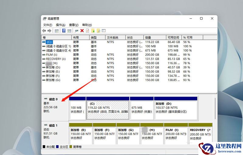Click the folder with green arrow icon
Screen dimensions: 243x155
click(93, 31)
